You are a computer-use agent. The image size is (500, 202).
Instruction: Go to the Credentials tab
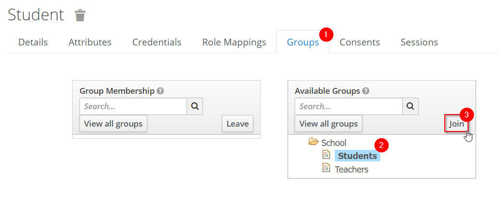(x=156, y=42)
